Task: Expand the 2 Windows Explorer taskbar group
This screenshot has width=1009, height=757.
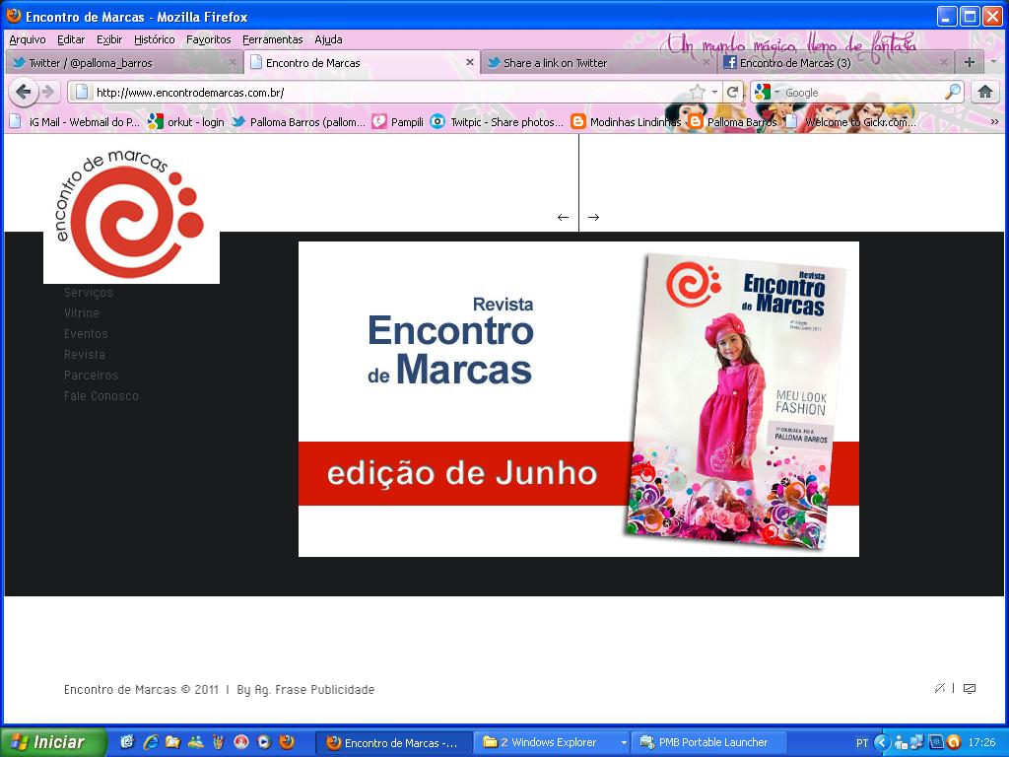Action: coord(623,743)
